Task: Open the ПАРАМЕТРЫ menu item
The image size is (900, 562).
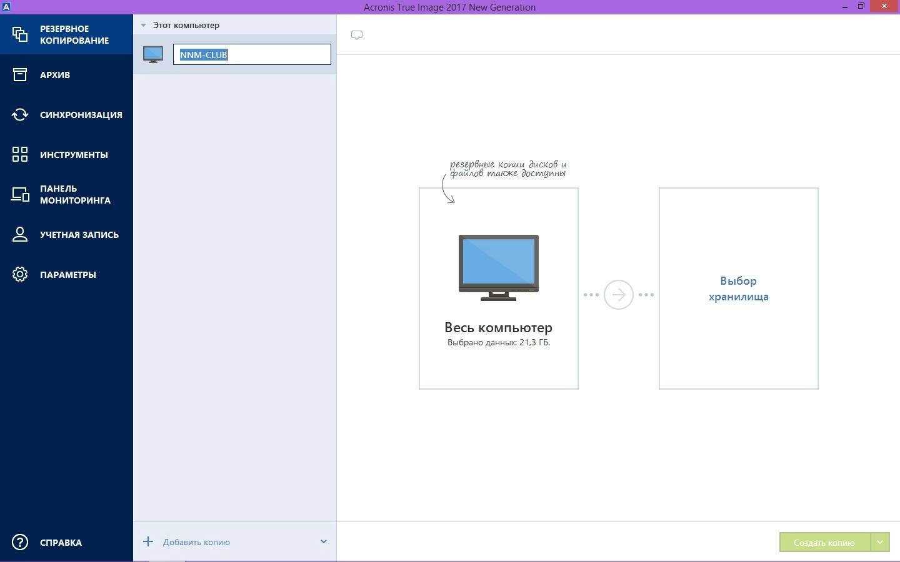Action: click(66, 274)
